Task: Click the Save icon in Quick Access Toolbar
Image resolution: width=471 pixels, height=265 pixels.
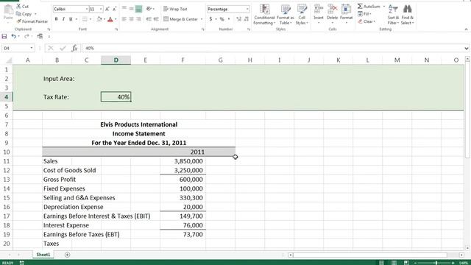Action: pos(4,36)
